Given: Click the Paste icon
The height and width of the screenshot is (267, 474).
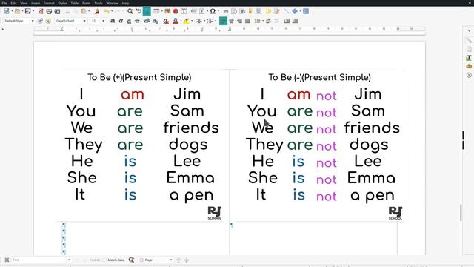Looking at the screenshot, I should [84, 11].
